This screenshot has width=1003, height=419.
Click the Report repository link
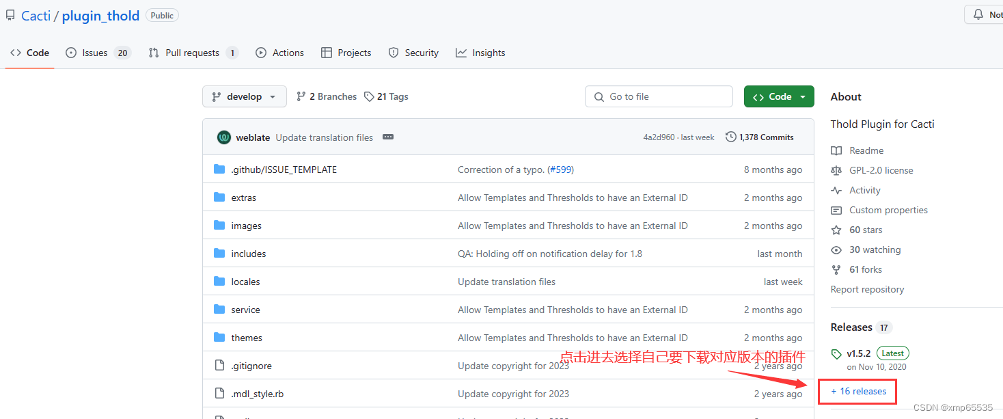click(868, 289)
